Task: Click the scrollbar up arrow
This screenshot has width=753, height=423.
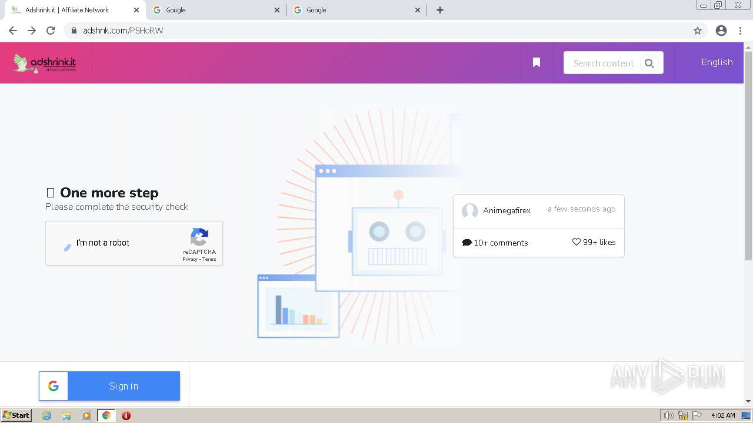Action: (748, 46)
